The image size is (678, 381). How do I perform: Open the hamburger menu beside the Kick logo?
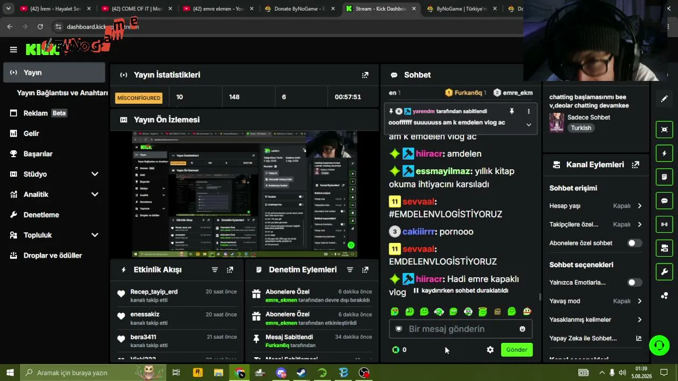pyautogui.click(x=13, y=50)
